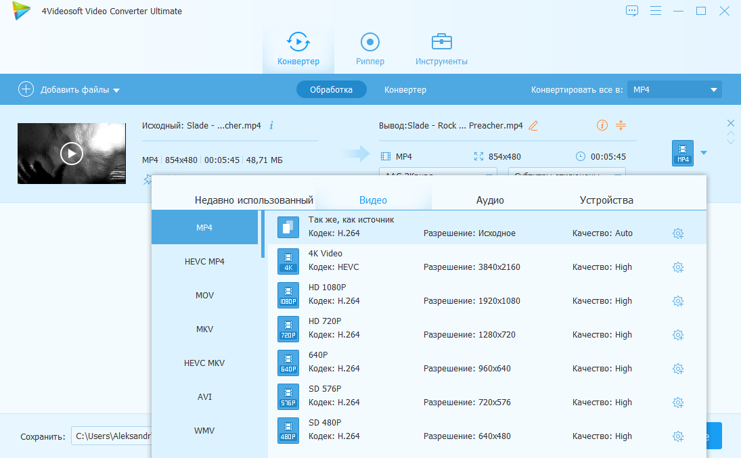The width and height of the screenshot is (741, 458).
Task: Play the video thumbnail preview
Action: tap(71, 154)
